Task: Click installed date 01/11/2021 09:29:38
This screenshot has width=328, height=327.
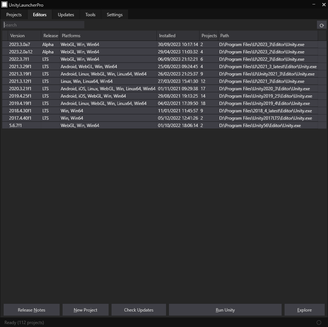Action: point(178,88)
